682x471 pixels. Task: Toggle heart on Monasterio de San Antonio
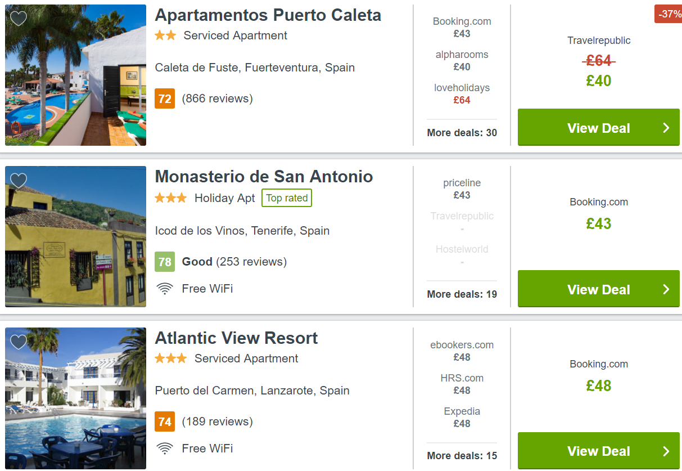coord(19,180)
